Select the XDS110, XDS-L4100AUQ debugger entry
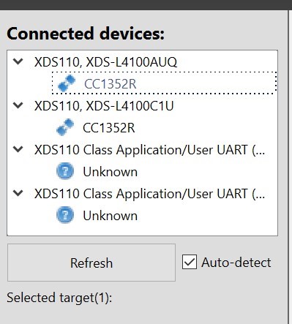 point(105,62)
